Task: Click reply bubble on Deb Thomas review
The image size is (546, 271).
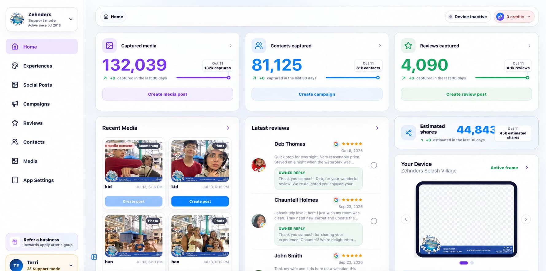Action: 374,165
